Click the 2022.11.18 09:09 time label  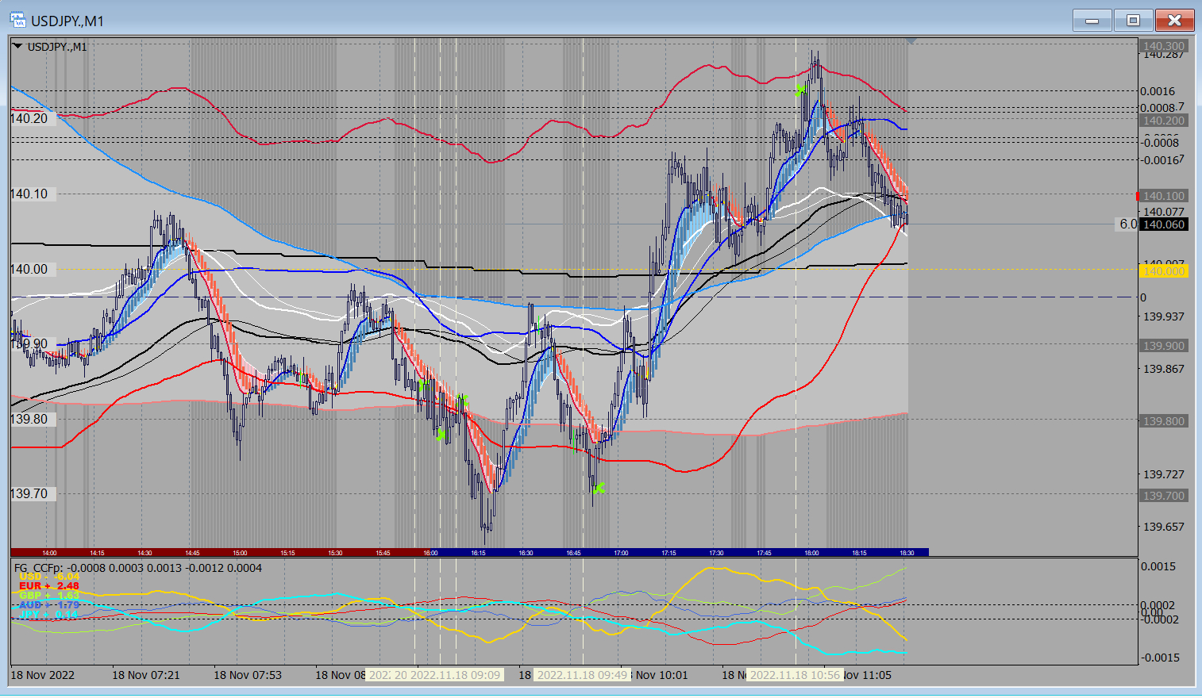coord(455,675)
